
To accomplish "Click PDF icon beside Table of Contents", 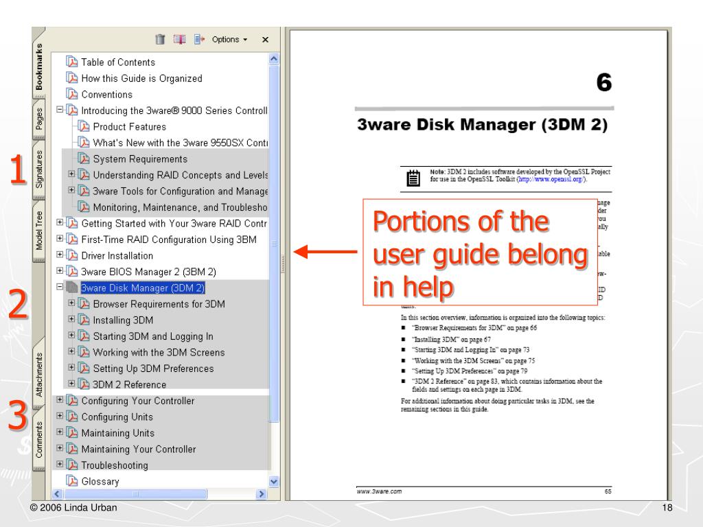I will pos(71,61).
